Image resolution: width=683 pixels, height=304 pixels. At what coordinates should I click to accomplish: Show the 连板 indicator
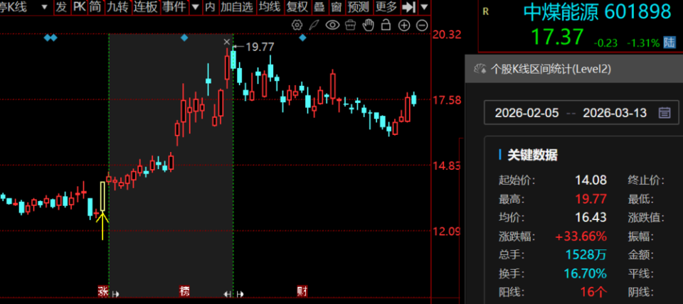[x=145, y=7]
